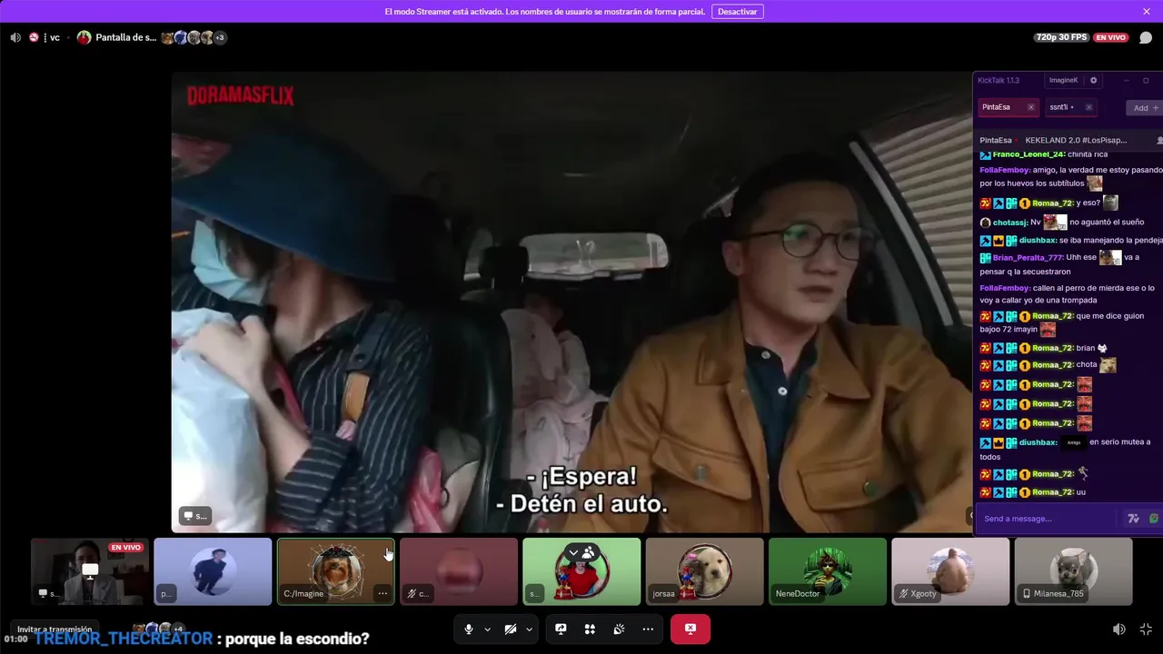The image size is (1163, 654).
Task: Toggle the camera off/on button
Action: pyautogui.click(x=511, y=629)
